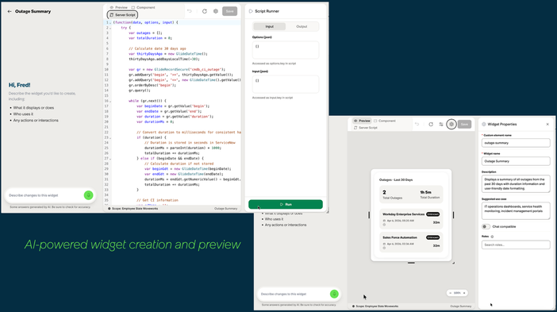Click Scope: Employee Slate Moveworks in preview footer
557x312 pixels.
(375, 306)
